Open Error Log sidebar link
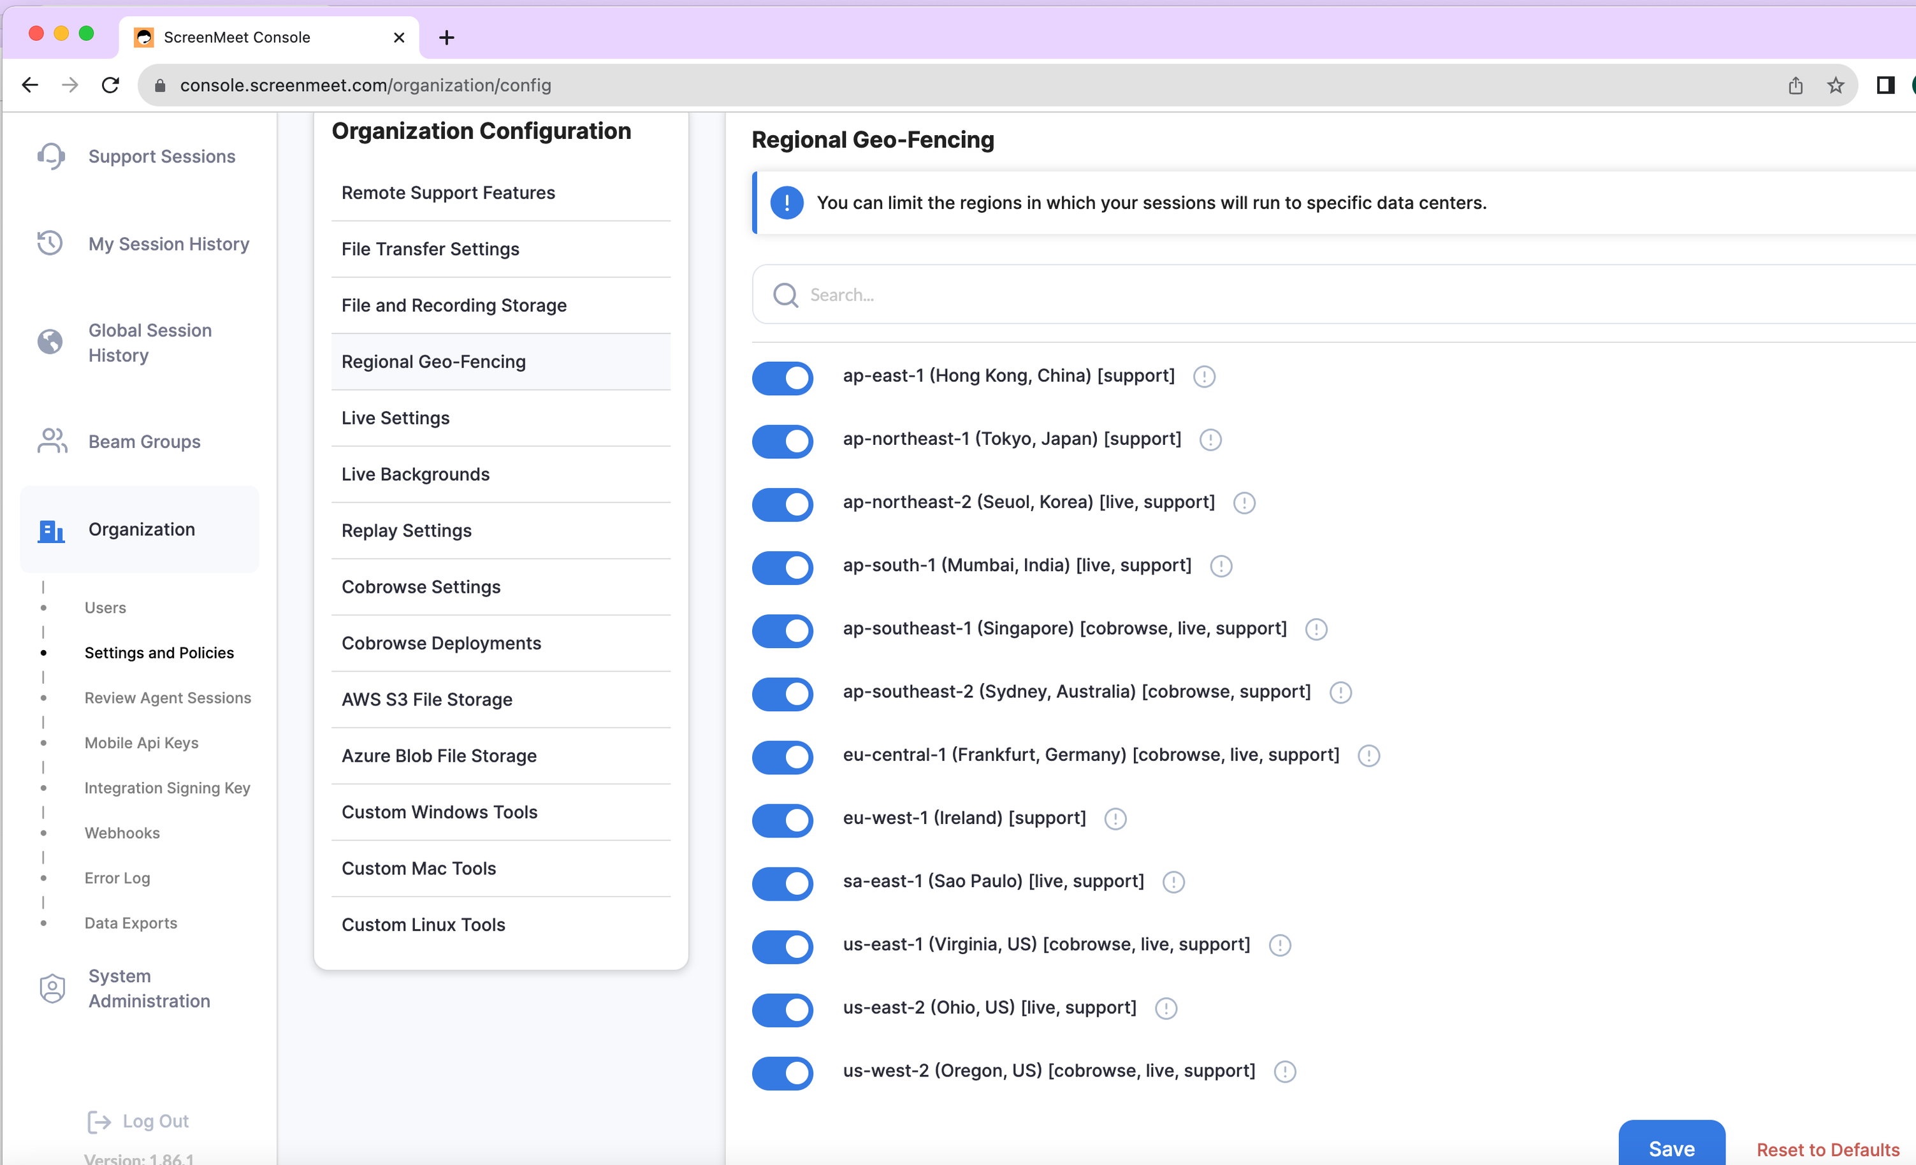 (117, 878)
